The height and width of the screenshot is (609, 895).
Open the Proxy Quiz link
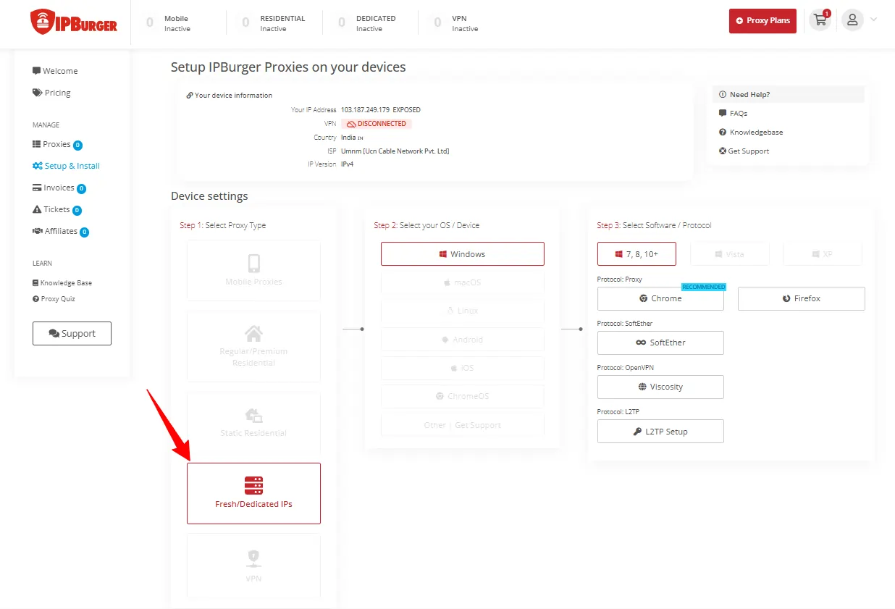click(54, 299)
